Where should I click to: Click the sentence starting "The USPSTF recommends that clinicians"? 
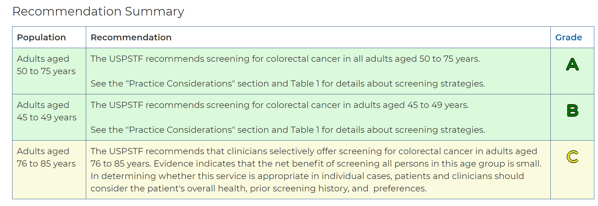[313, 151]
